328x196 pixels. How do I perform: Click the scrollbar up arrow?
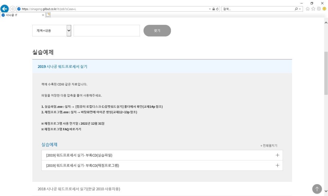326,23
